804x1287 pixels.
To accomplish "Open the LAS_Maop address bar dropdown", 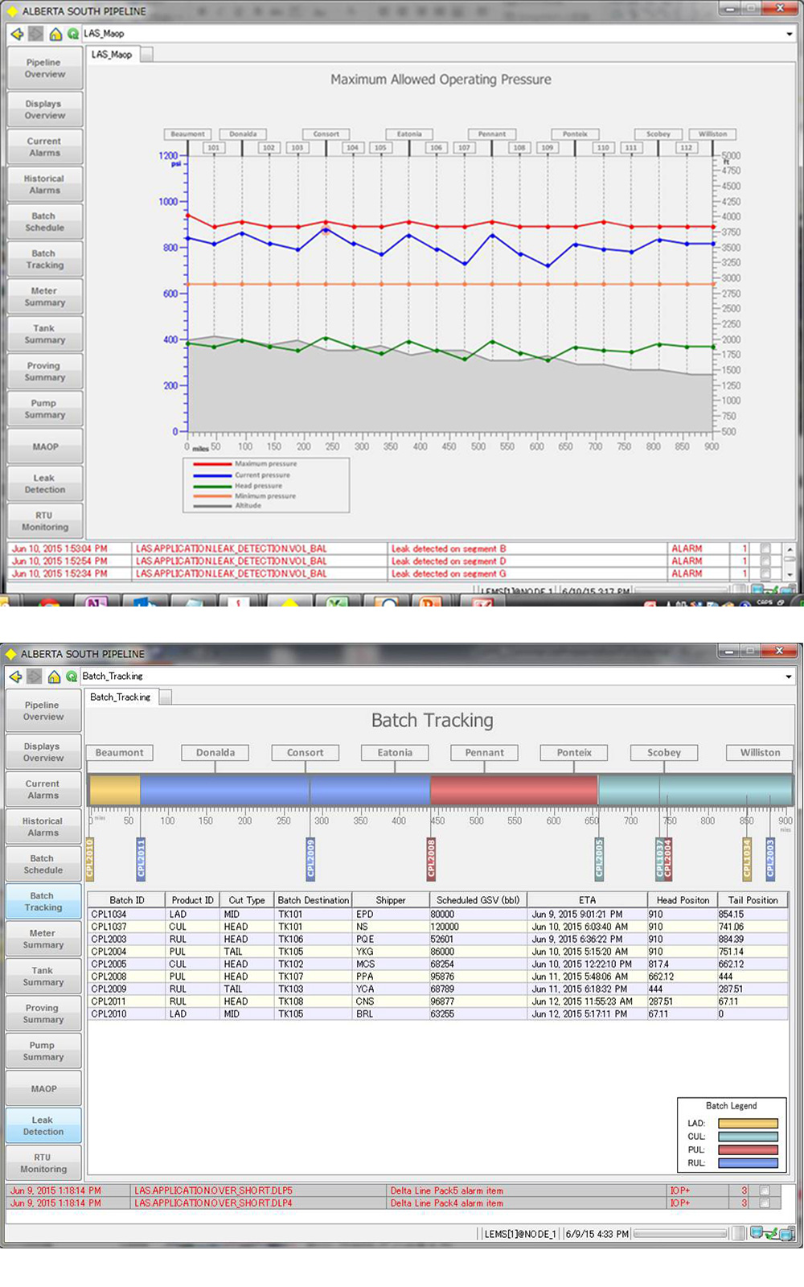I will click(x=790, y=34).
